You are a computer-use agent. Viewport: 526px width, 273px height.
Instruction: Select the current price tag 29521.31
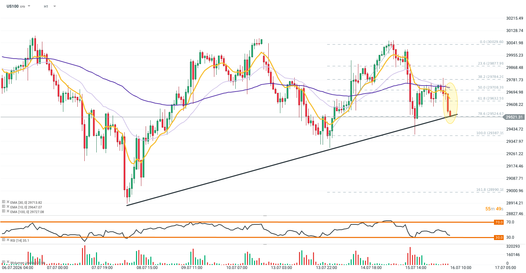(x=514, y=117)
